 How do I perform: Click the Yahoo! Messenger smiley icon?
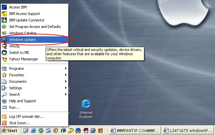pyautogui.click(x=4, y=59)
